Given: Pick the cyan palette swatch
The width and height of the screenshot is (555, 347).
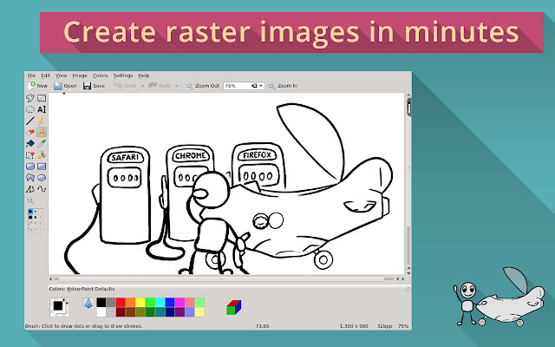Looking at the screenshot, I should (160, 303).
